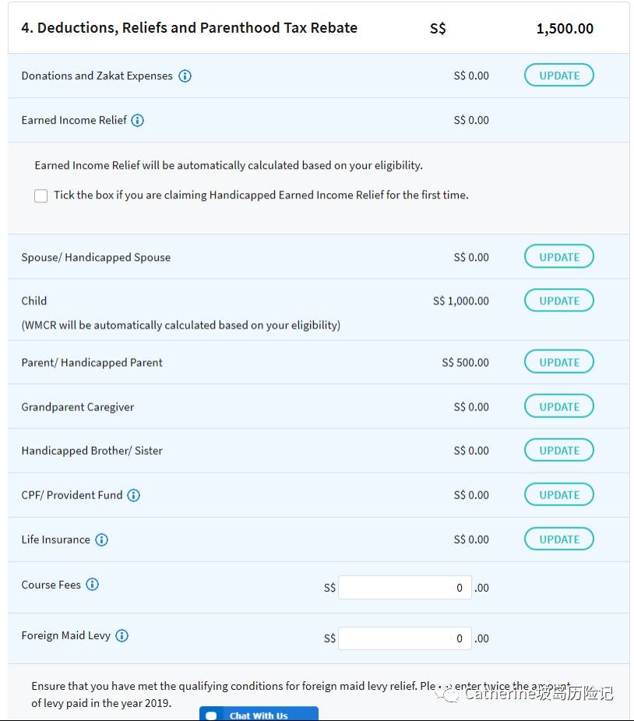Open the Chat With Us widget

[259, 715]
